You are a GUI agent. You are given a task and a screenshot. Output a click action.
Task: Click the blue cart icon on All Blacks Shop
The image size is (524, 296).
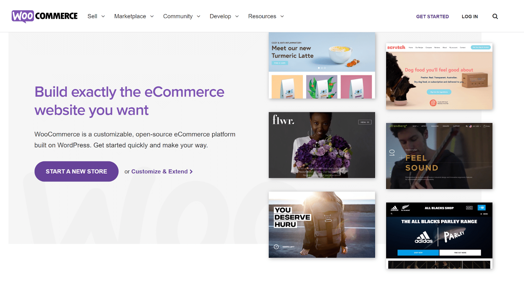point(481,207)
